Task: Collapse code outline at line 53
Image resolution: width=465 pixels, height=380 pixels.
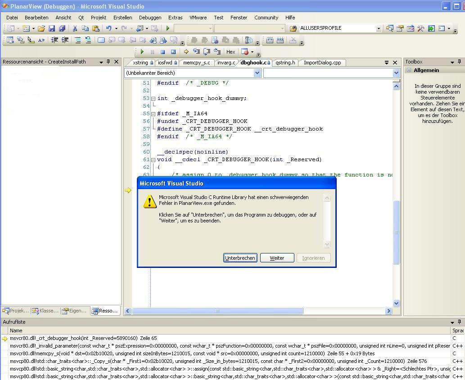Action: (153, 99)
